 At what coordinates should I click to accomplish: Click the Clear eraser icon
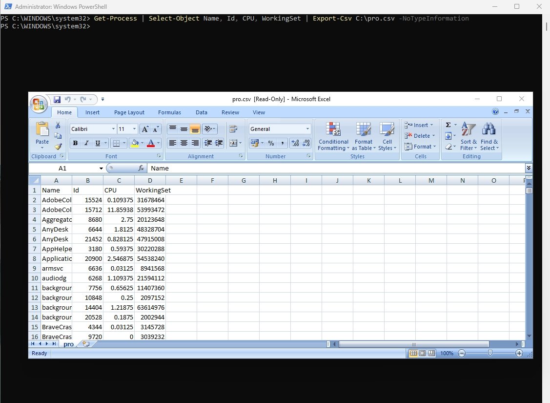pos(448,147)
